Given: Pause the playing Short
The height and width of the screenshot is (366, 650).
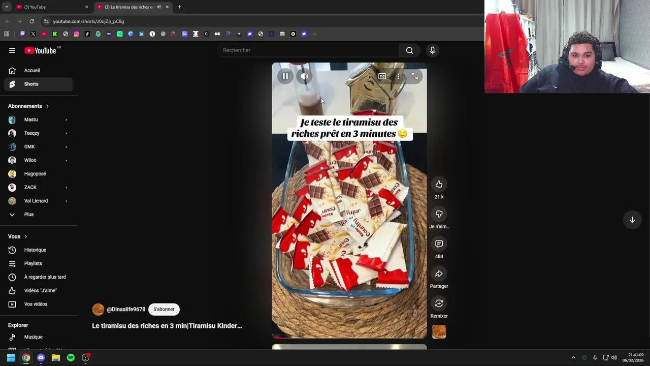Looking at the screenshot, I should (x=285, y=76).
